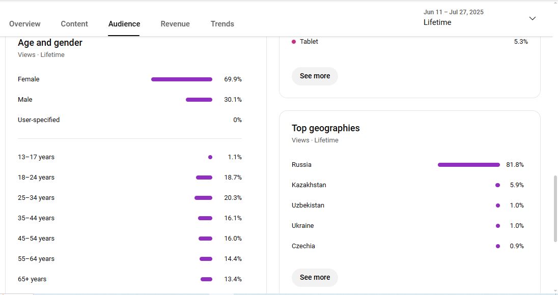Click the Russia views bar
This screenshot has height=295, width=558.
pos(469,165)
